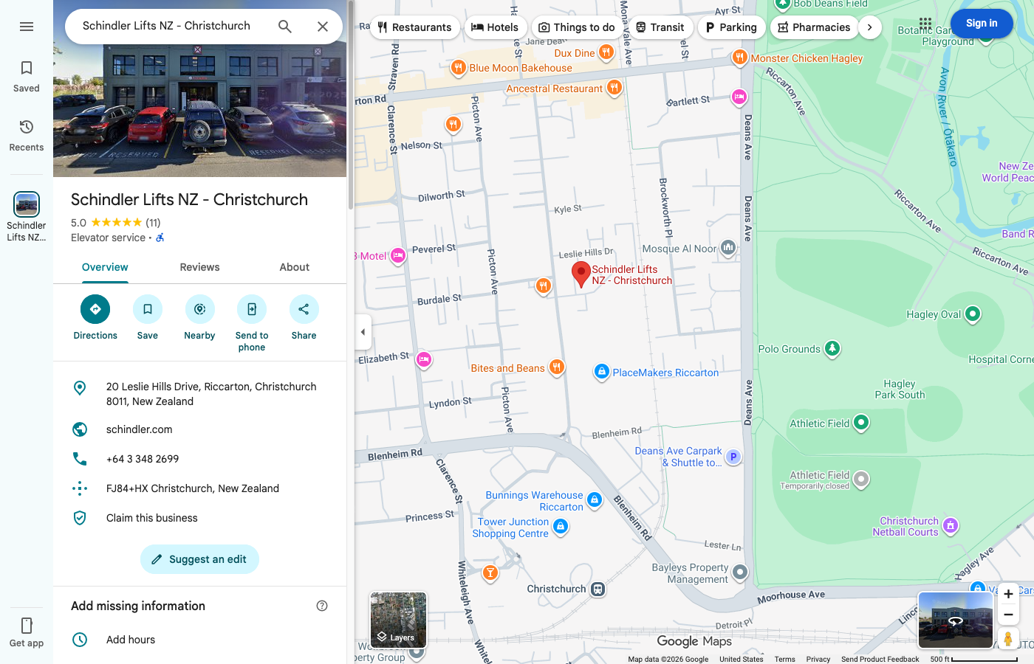Toggle the 500 ft map scale
Viewport: 1034px width, 664px height.
[x=974, y=659]
